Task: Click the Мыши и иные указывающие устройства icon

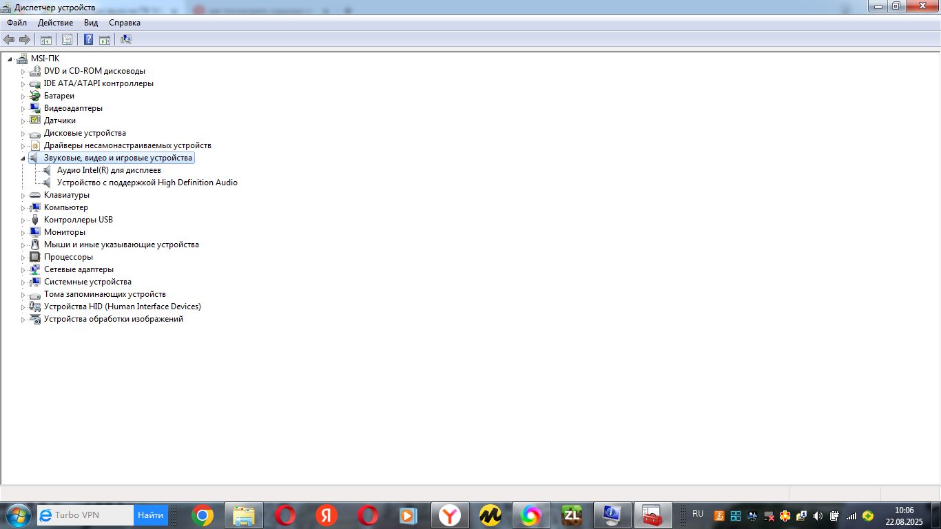Action: (x=35, y=245)
